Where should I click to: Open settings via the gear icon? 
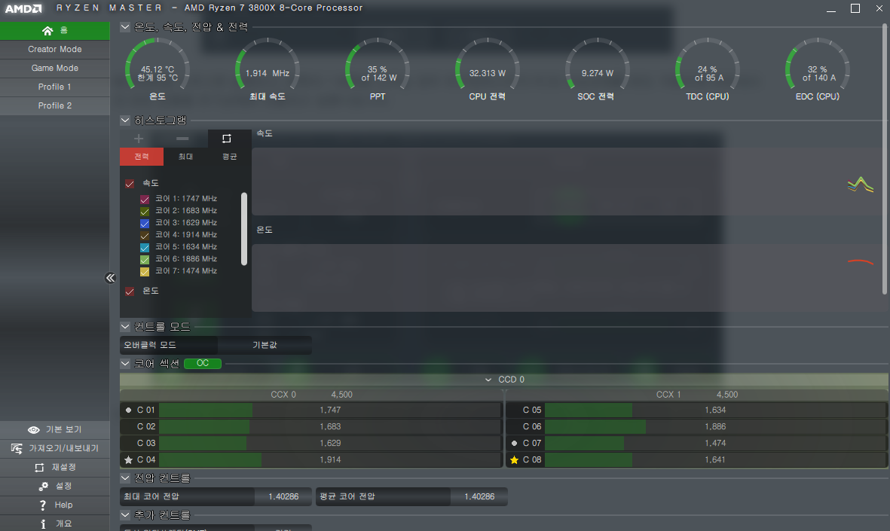[44, 486]
